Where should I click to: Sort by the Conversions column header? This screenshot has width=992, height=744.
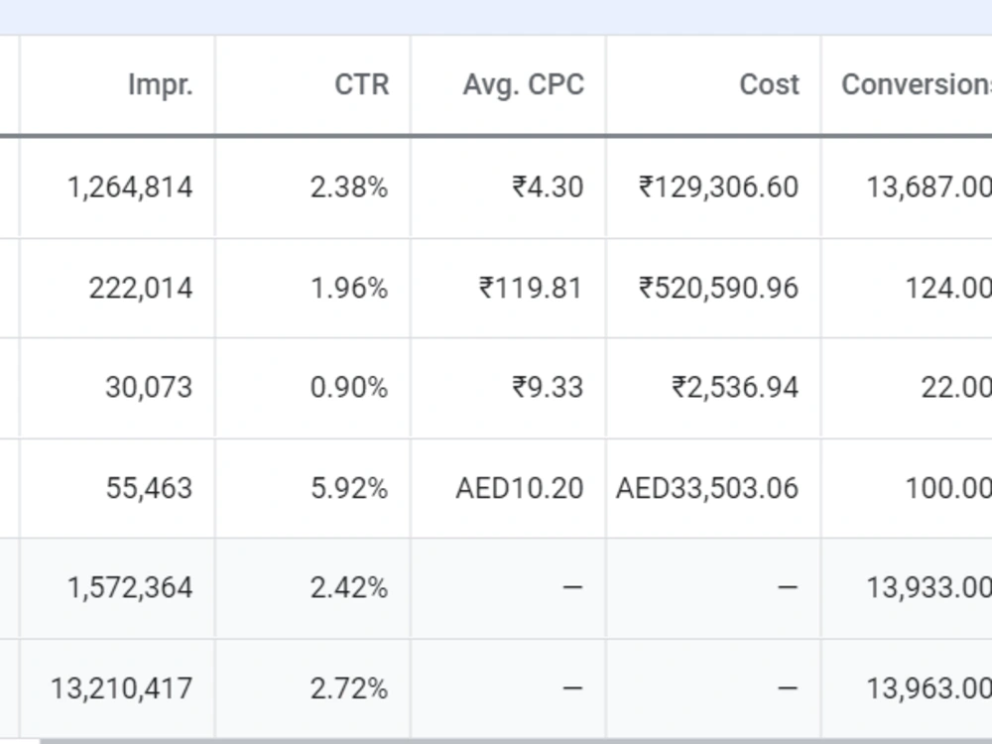point(916,84)
